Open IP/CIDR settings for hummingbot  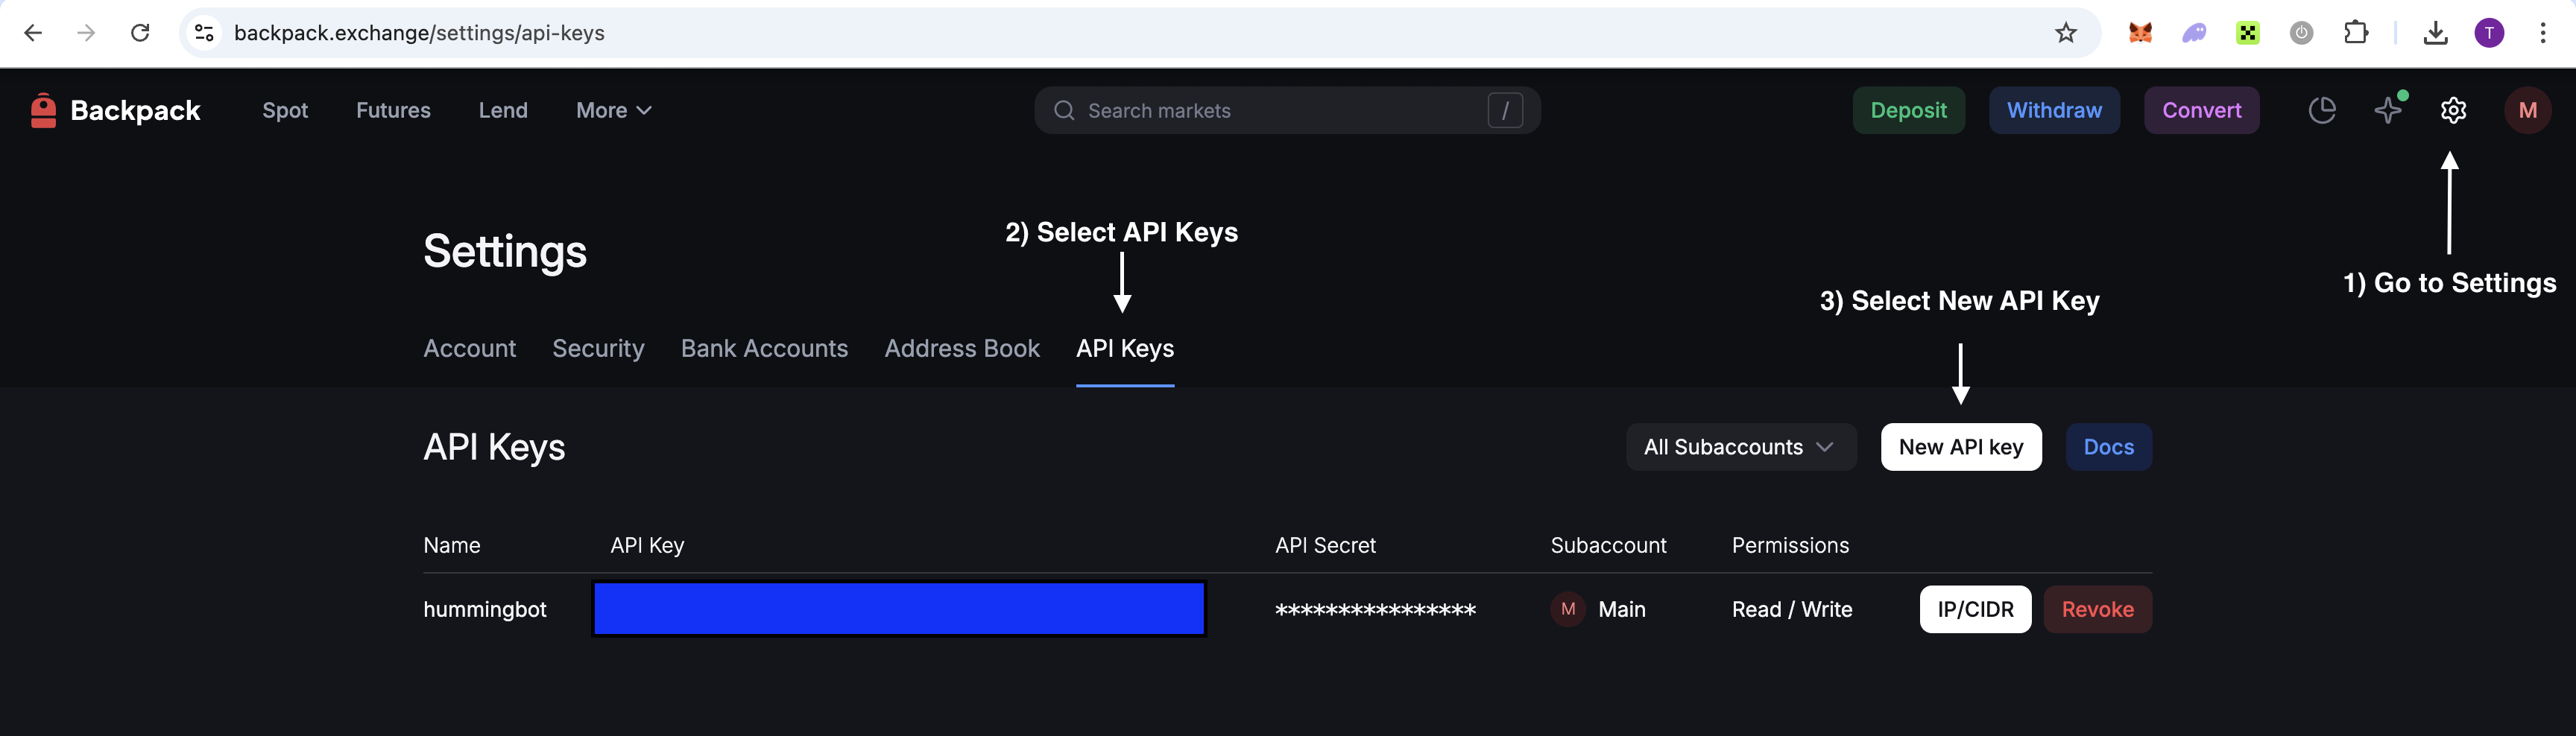tap(1975, 609)
